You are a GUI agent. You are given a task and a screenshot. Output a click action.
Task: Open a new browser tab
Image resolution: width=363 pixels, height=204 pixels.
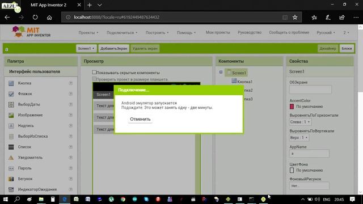[90, 5]
